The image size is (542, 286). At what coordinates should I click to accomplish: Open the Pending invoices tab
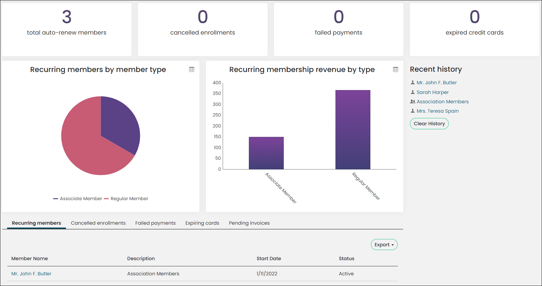pyautogui.click(x=249, y=223)
